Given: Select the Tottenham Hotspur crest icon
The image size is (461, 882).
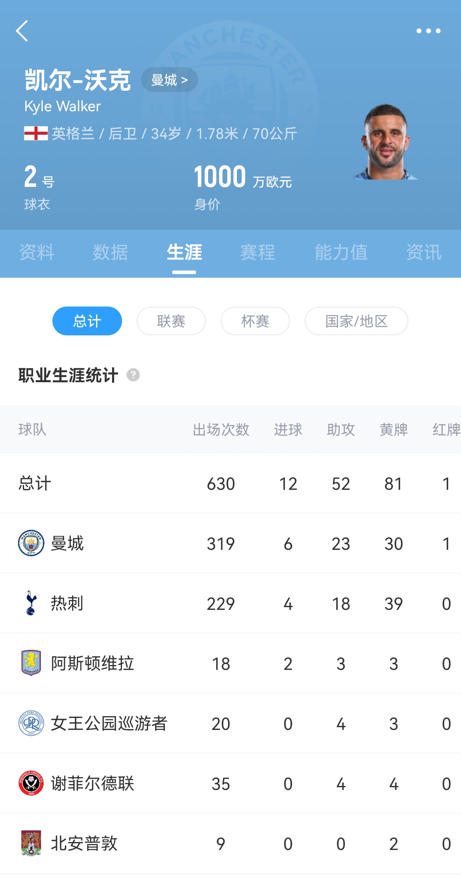Looking at the screenshot, I should 31,603.
